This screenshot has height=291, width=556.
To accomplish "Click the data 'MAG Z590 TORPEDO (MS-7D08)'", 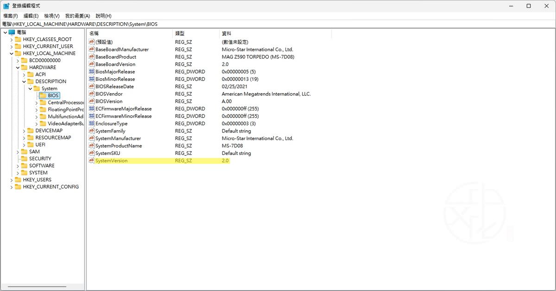I will point(258,57).
